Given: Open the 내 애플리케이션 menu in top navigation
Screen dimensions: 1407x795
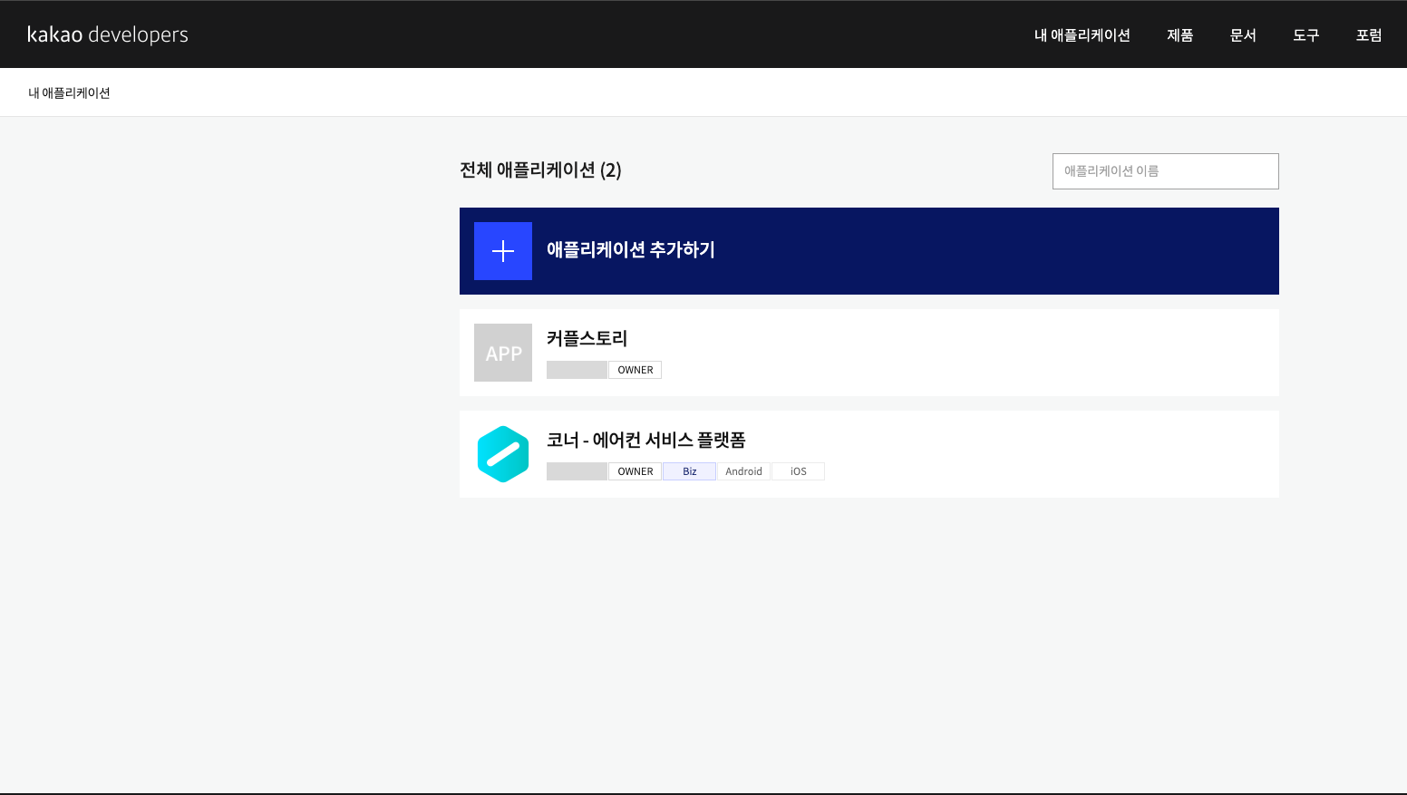Looking at the screenshot, I should point(1082,35).
